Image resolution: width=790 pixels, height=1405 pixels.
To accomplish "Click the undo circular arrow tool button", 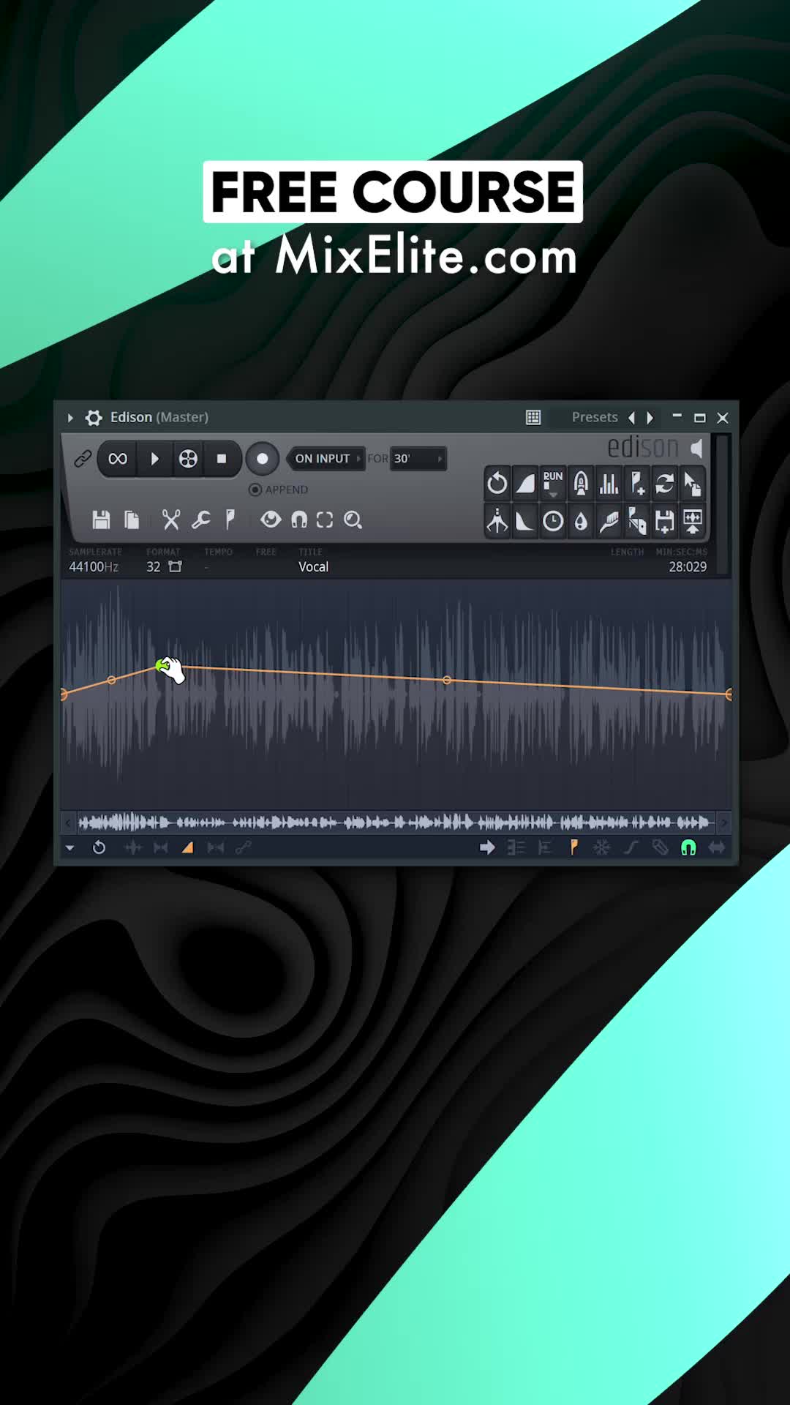I will tap(497, 483).
